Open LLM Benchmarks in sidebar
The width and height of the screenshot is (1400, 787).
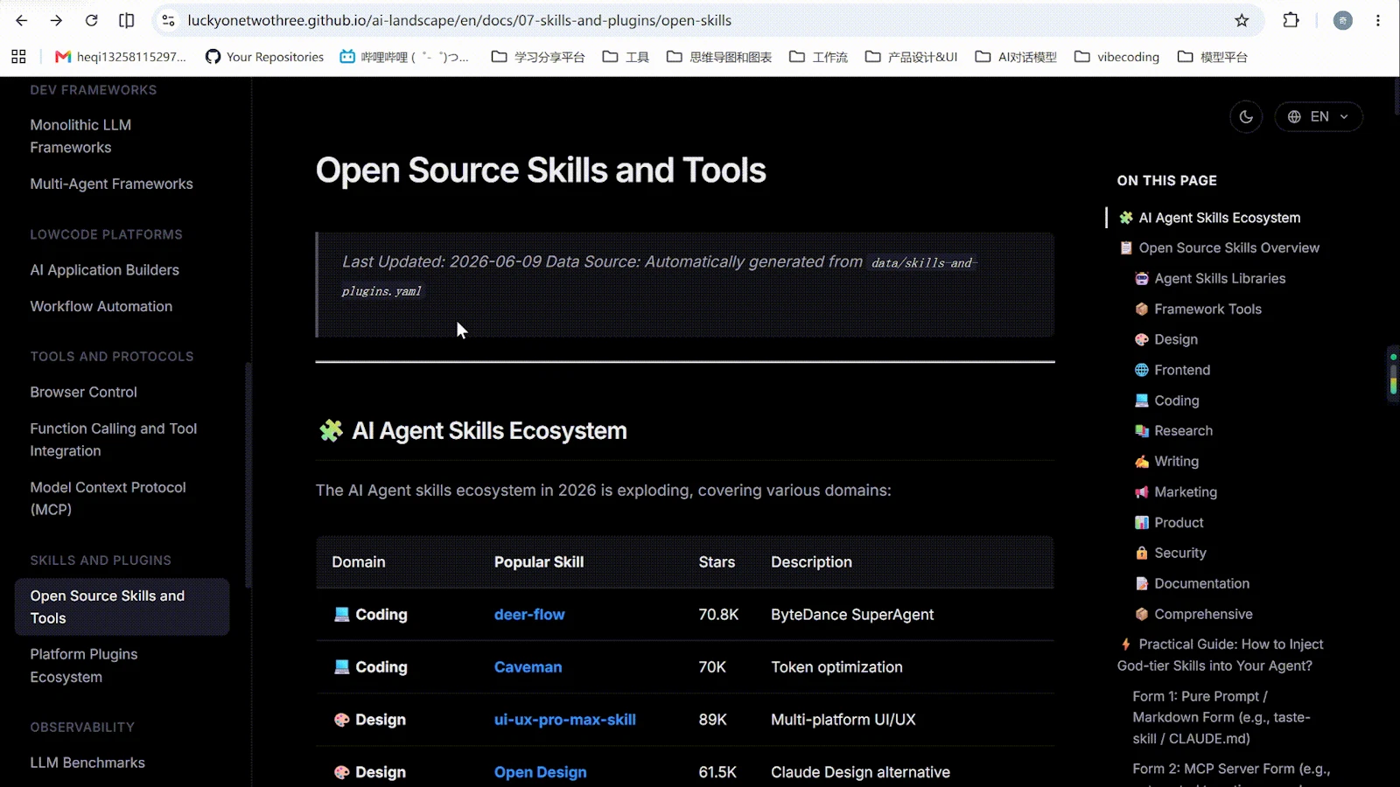click(x=87, y=763)
